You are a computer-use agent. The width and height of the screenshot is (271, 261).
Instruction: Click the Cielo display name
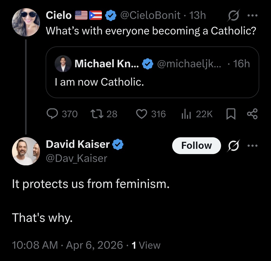click(59, 16)
